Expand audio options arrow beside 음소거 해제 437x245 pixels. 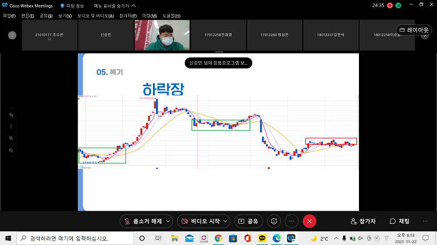click(x=168, y=221)
